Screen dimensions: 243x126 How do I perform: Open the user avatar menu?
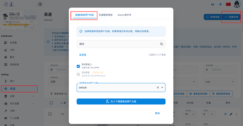point(237,4)
